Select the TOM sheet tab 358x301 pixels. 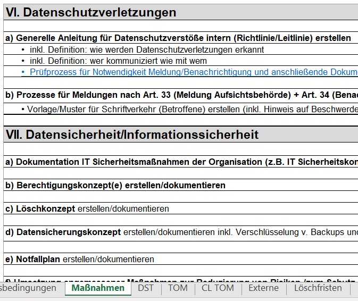(178, 288)
